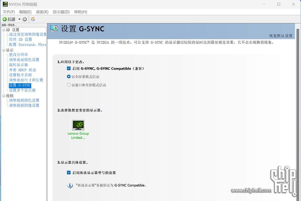Collapse the 3D 设置 tree node

coord(4,30)
